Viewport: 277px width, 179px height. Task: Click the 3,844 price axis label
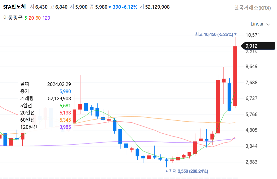[252, 146]
